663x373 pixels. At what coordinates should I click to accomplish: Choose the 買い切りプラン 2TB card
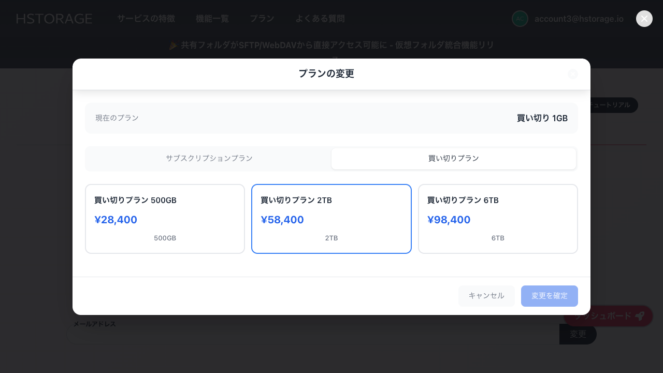[331, 219]
